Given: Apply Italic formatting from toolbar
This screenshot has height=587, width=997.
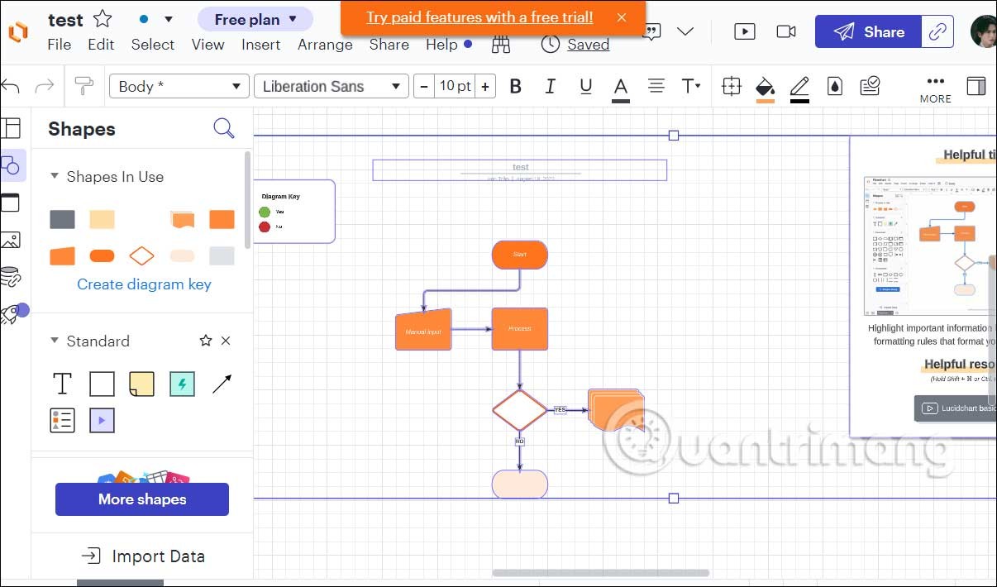Looking at the screenshot, I should [x=551, y=86].
